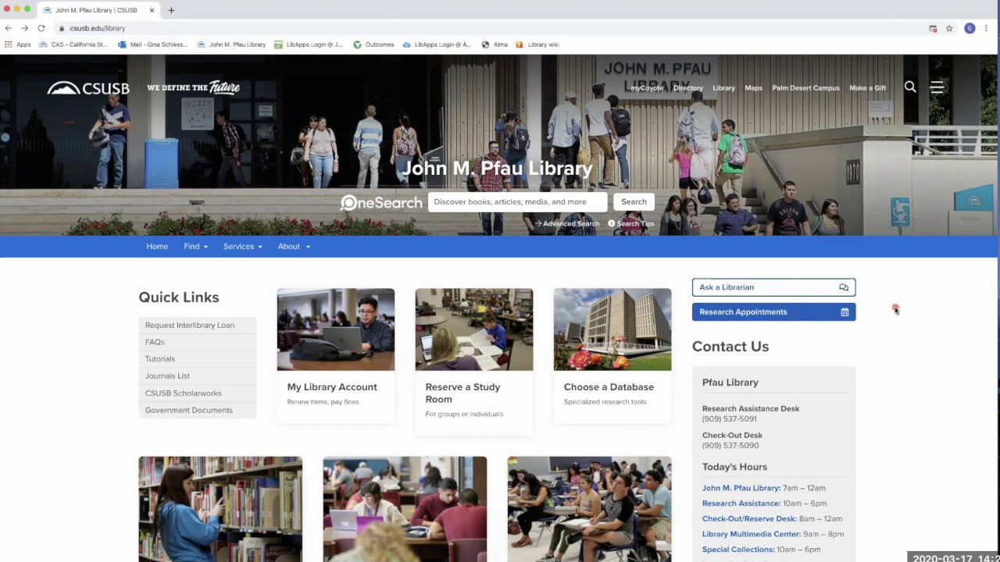Open the Directory link
Image resolution: width=1000 pixels, height=562 pixels.
point(688,88)
